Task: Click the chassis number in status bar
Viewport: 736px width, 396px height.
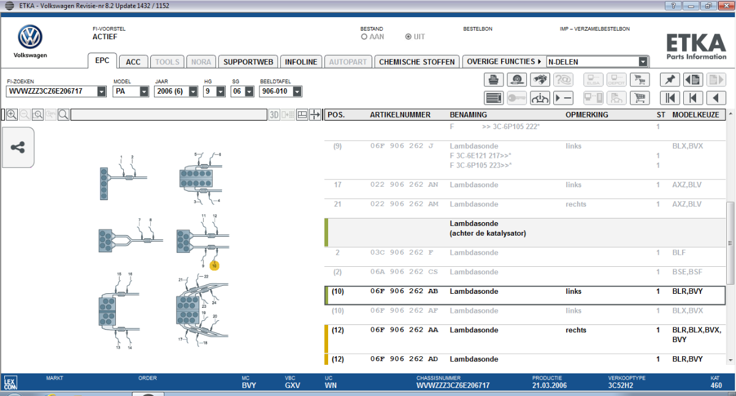Action: 453,386
